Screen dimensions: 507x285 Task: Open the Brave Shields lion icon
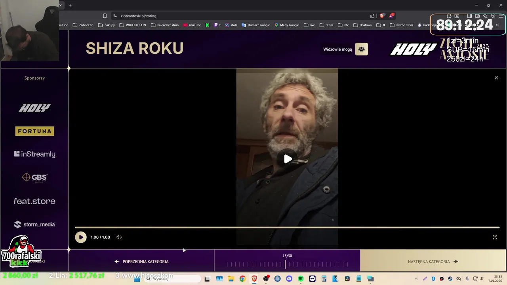tap(382, 16)
